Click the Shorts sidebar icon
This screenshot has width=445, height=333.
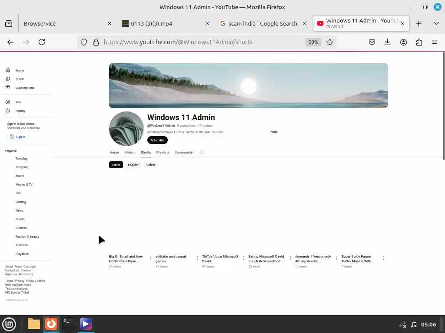[x=8, y=79]
